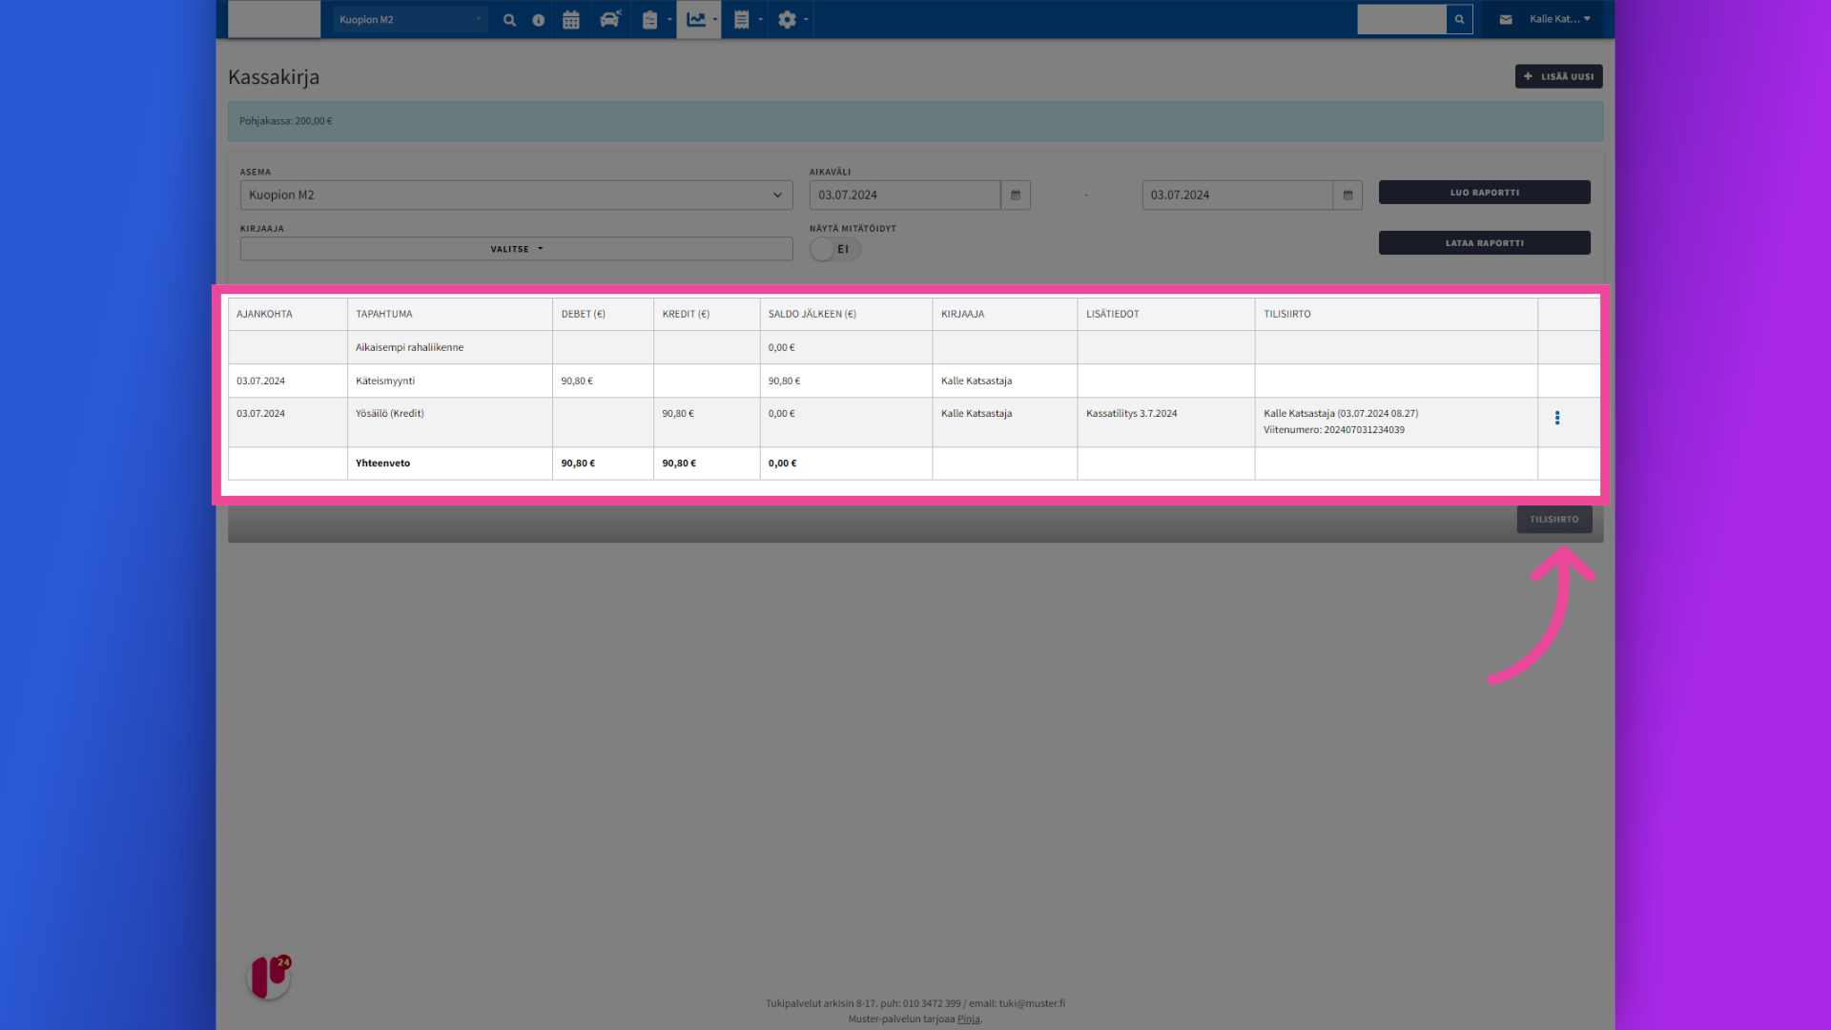Image resolution: width=1831 pixels, height=1030 pixels.
Task: Open the Kalle Kat... user menu
Action: 1560,19
